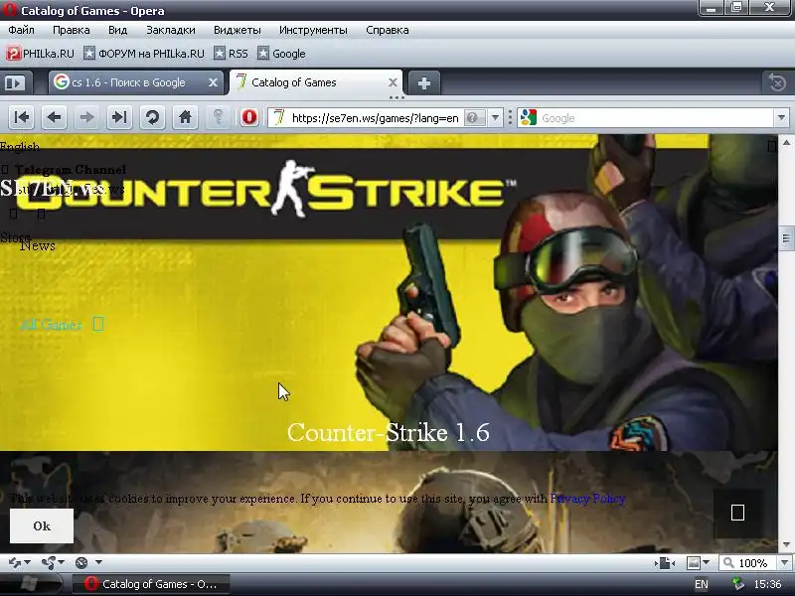Open the search engine dropdown arrow
795x596 pixels.
(781, 118)
